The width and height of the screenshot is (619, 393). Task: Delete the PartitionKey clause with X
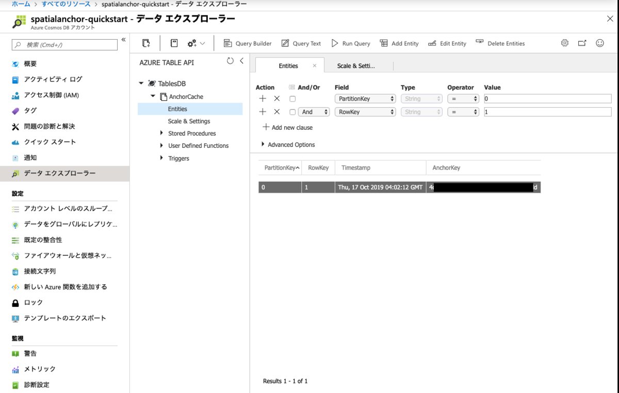coord(277,98)
